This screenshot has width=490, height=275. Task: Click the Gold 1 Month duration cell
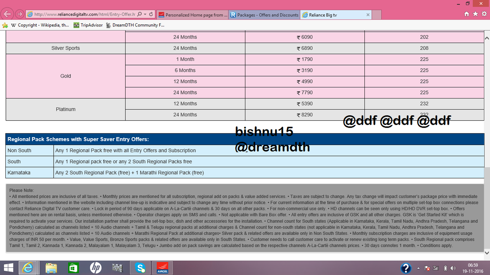(185, 59)
